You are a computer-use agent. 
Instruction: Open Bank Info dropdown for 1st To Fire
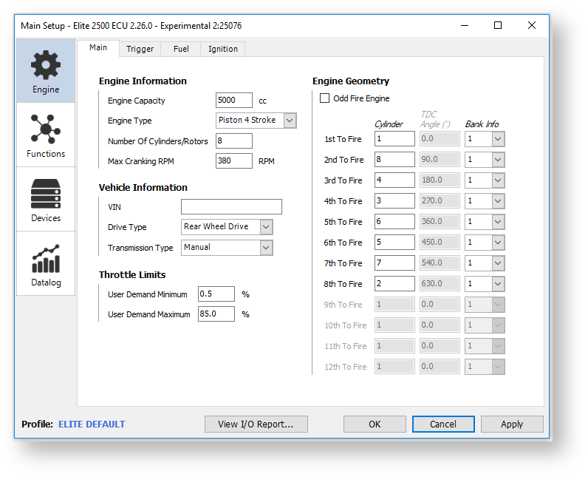[x=485, y=139]
